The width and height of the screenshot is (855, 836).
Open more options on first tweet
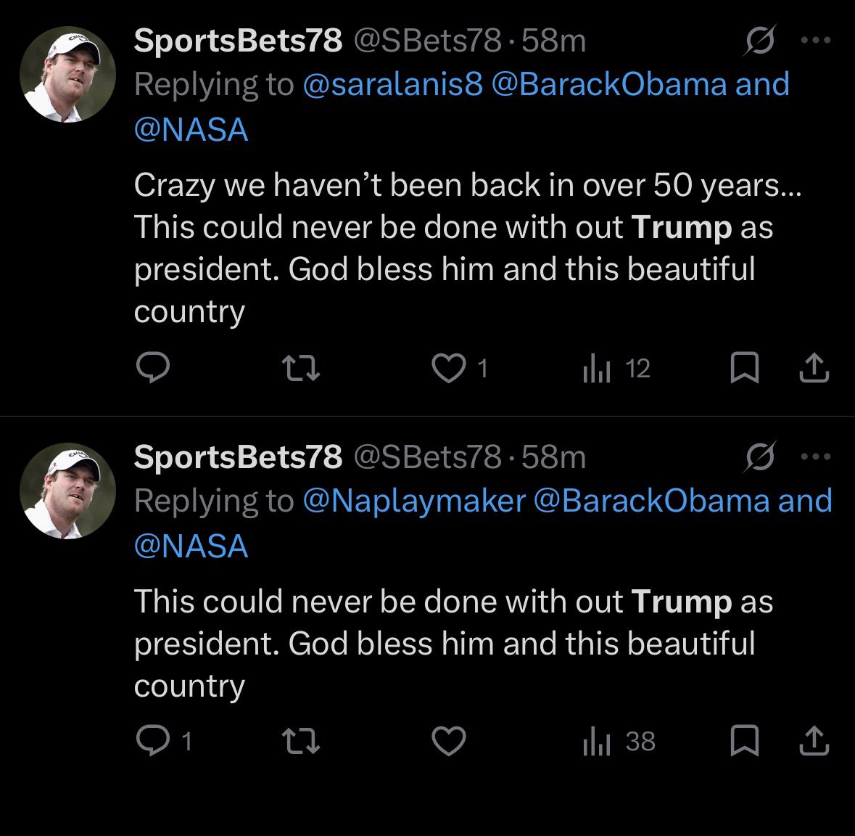pos(816,41)
